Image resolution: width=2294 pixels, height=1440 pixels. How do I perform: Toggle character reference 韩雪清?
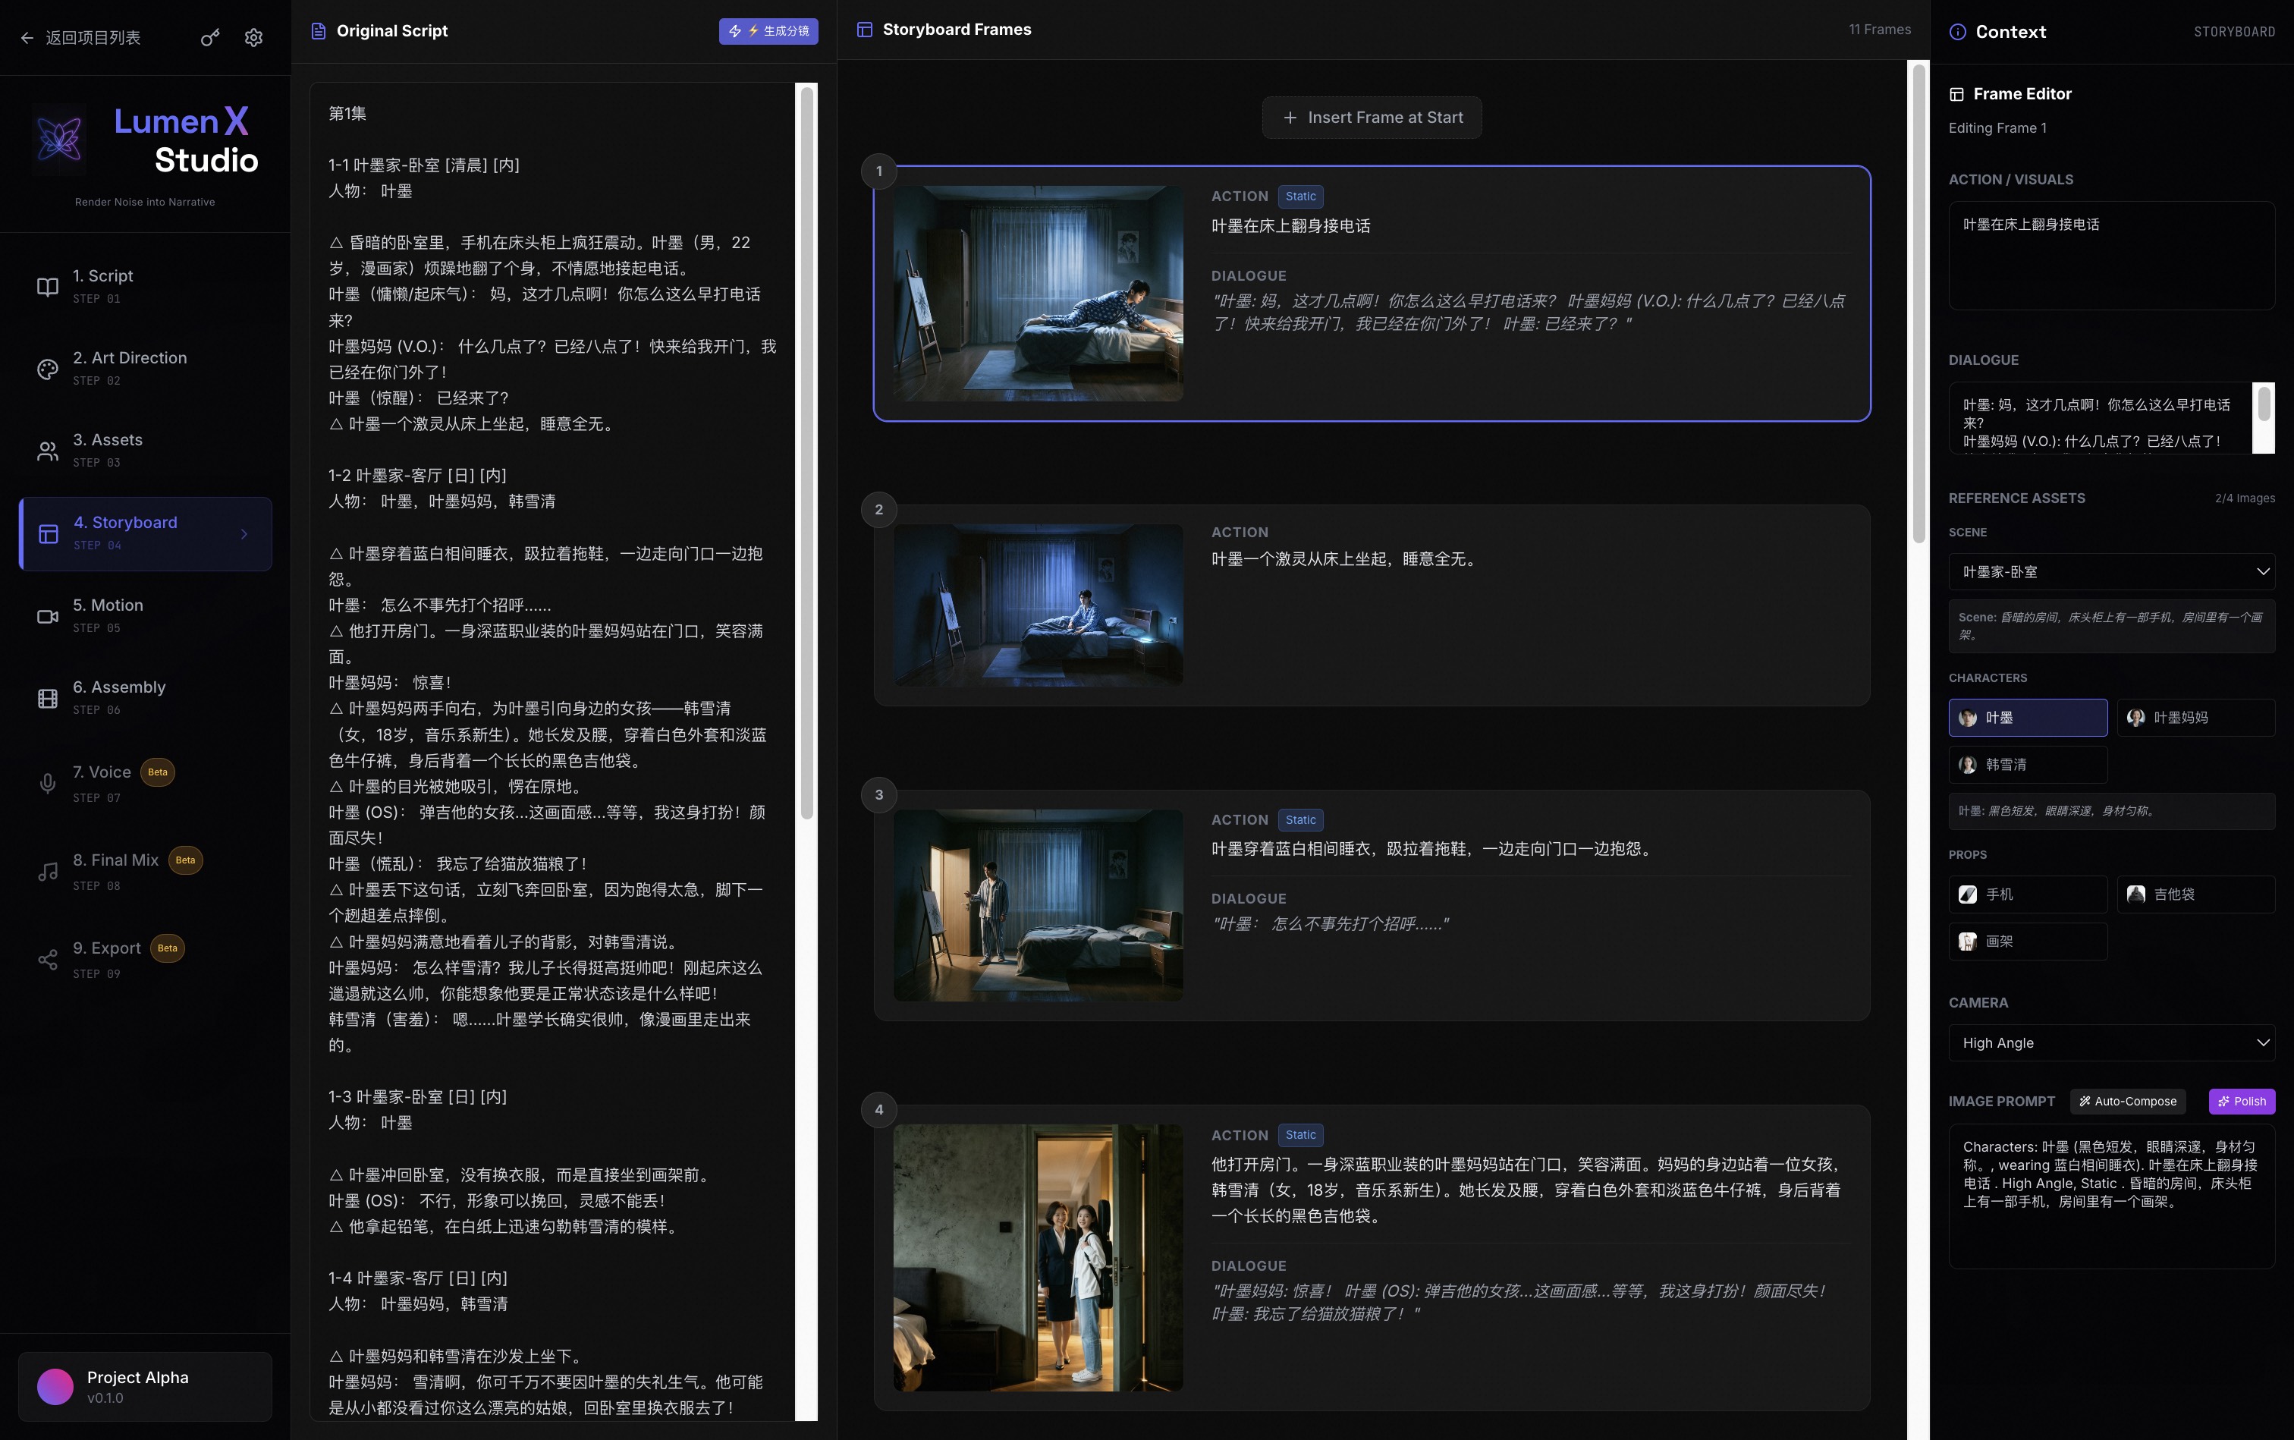tap(2028, 765)
